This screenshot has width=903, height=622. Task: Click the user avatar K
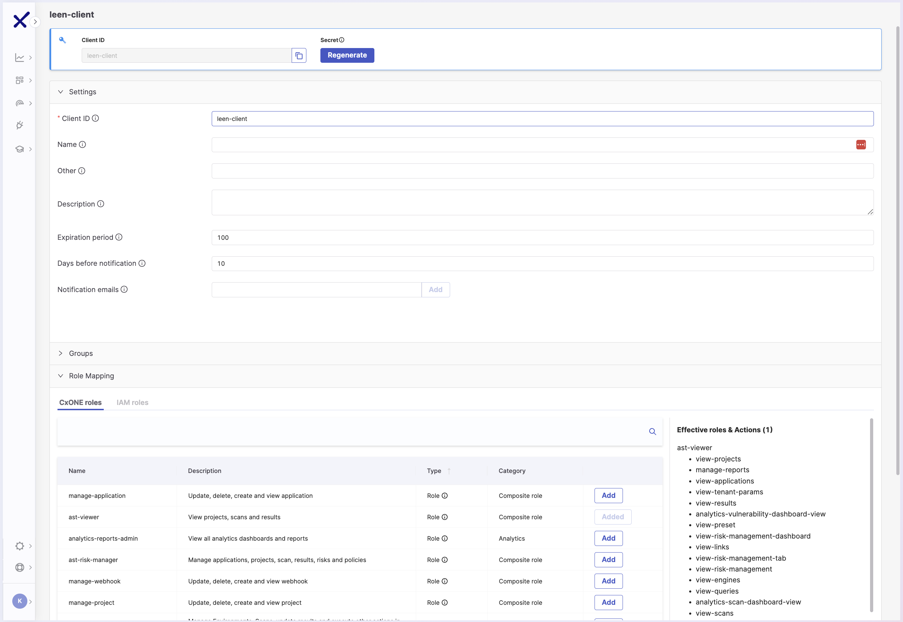pyautogui.click(x=20, y=601)
